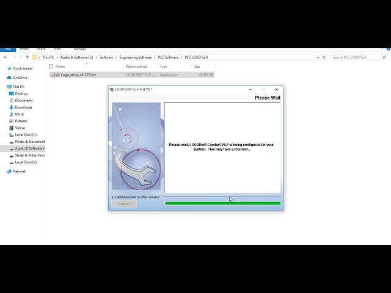Expand chevron after Software breadcrumb
Viewport: 391px width, 293px height.
click(116, 57)
